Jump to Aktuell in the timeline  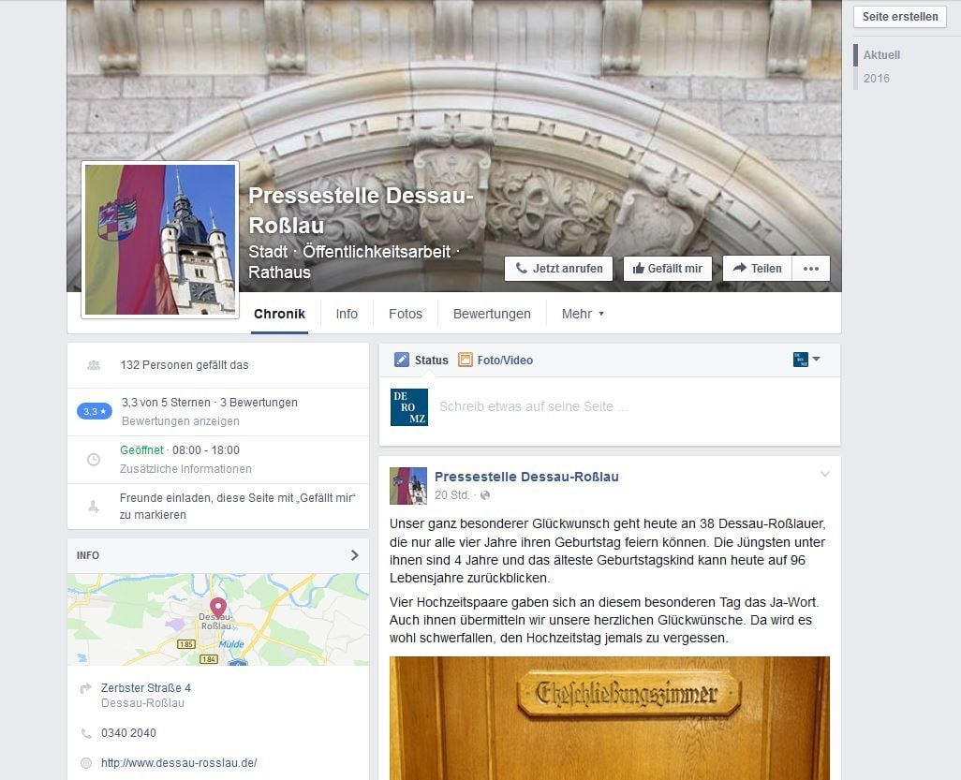point(881,55)
